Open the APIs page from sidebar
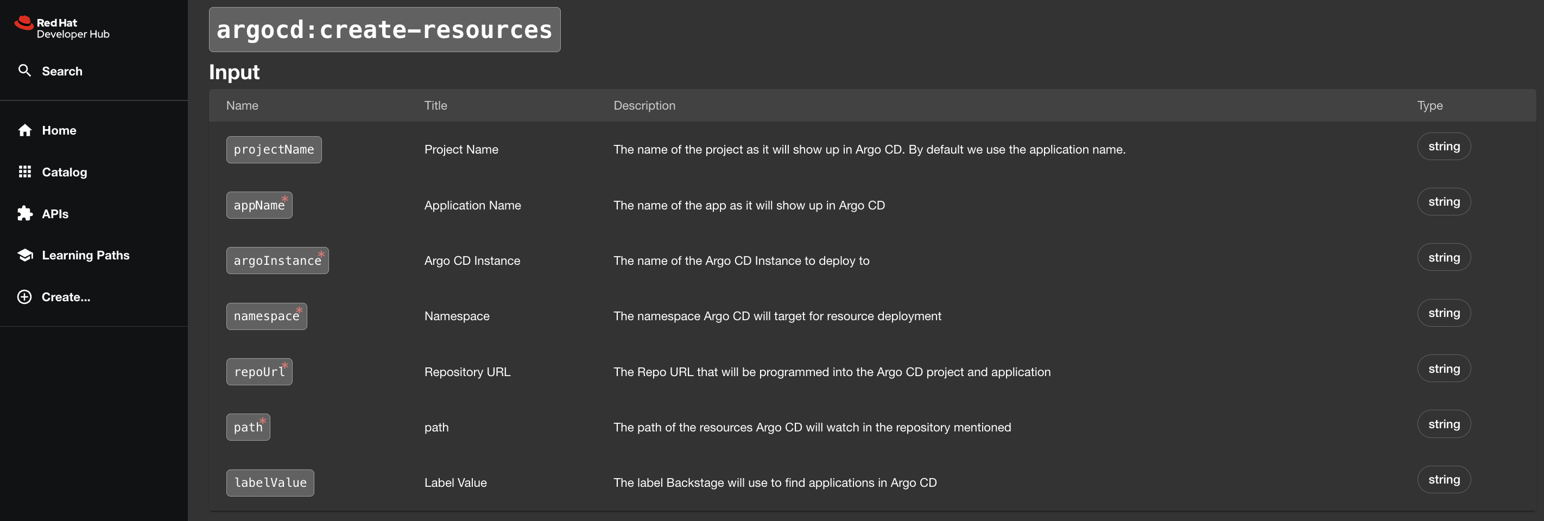The width and height of the screenshot is (1544, 521). (x=55, y=214)
